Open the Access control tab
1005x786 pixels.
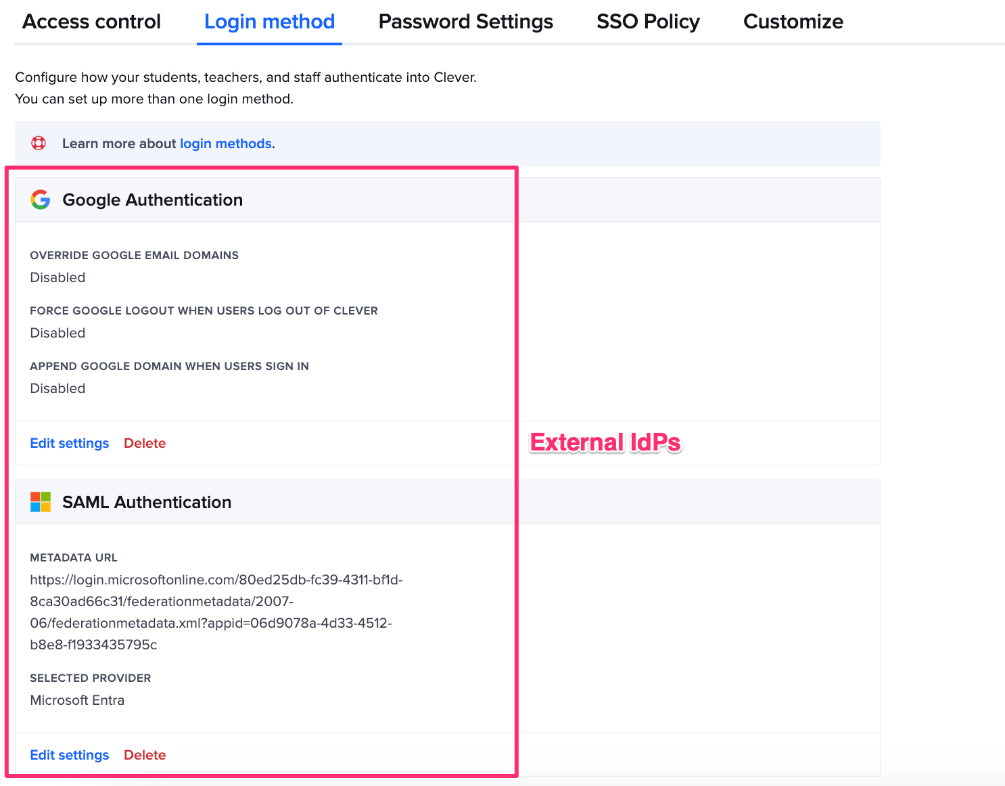pos(91,22)
